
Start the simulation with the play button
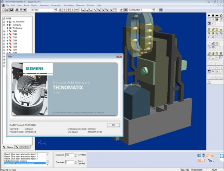click(x=209, y=15)
